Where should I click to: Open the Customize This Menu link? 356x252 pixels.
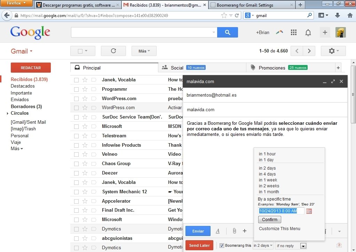click(x=279, y=229)
